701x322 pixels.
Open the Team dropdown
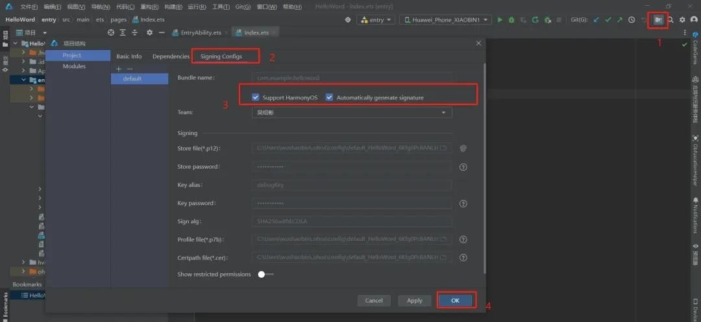352,112
